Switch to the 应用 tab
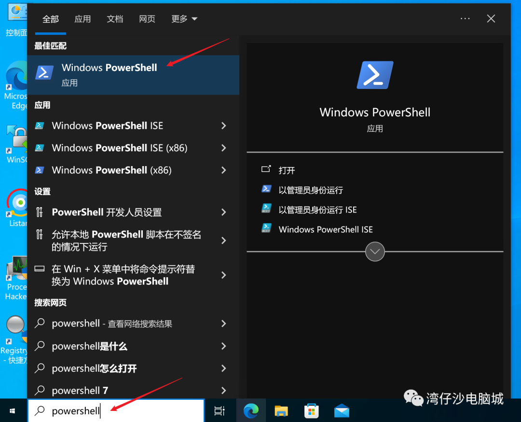521x422 pixels. click(x=83, y=19)
